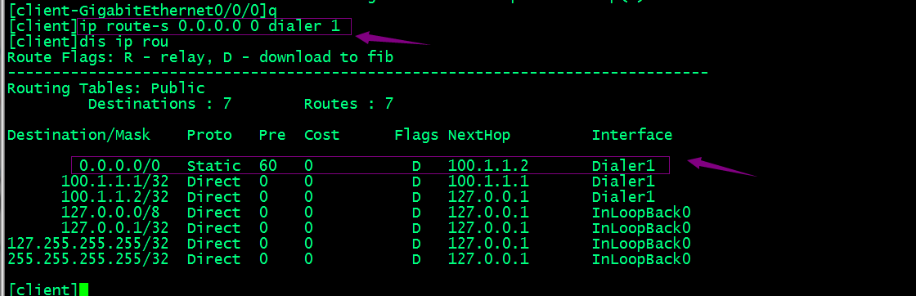Click the 255.255.255.255/32 destination entry
Viewport: 916px width, 296px height.
tap(88, 259)
